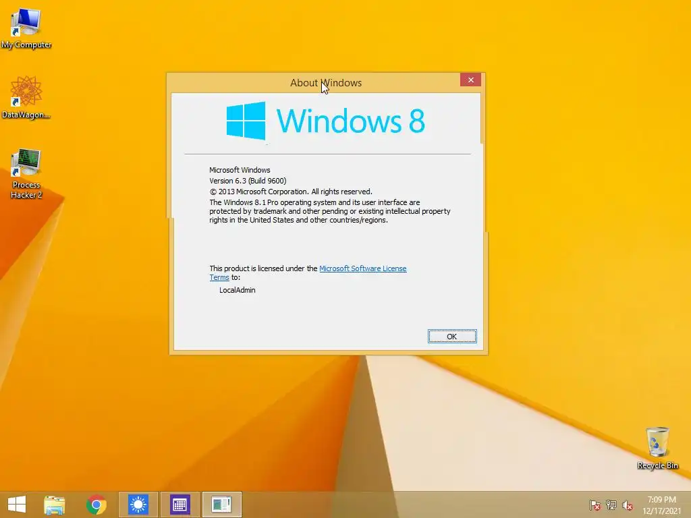Click the "LocalAdmin" licensee name
The width and height of the screenshot is (691, 518).
point(237,290)
